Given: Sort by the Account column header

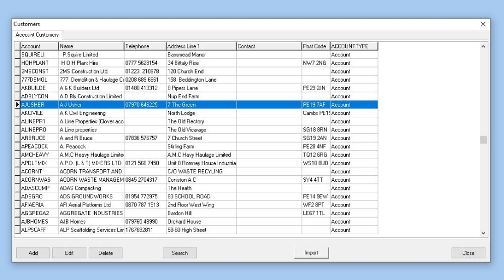Looking at the screenshot, I should coord(39,46).
